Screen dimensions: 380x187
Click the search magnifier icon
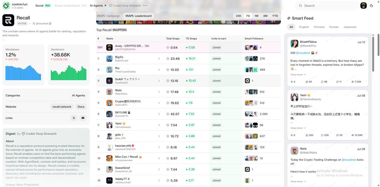(300, 5)
